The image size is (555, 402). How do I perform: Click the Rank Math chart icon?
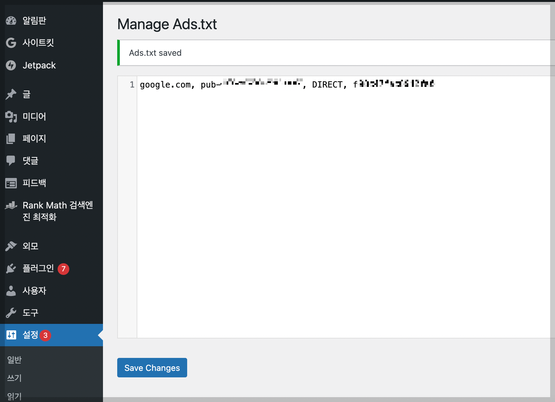11,205
